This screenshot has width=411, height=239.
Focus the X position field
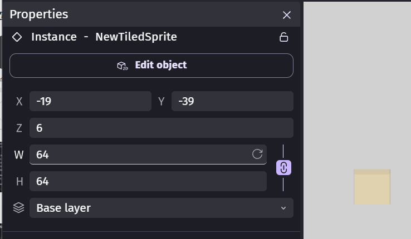(90, 101)
